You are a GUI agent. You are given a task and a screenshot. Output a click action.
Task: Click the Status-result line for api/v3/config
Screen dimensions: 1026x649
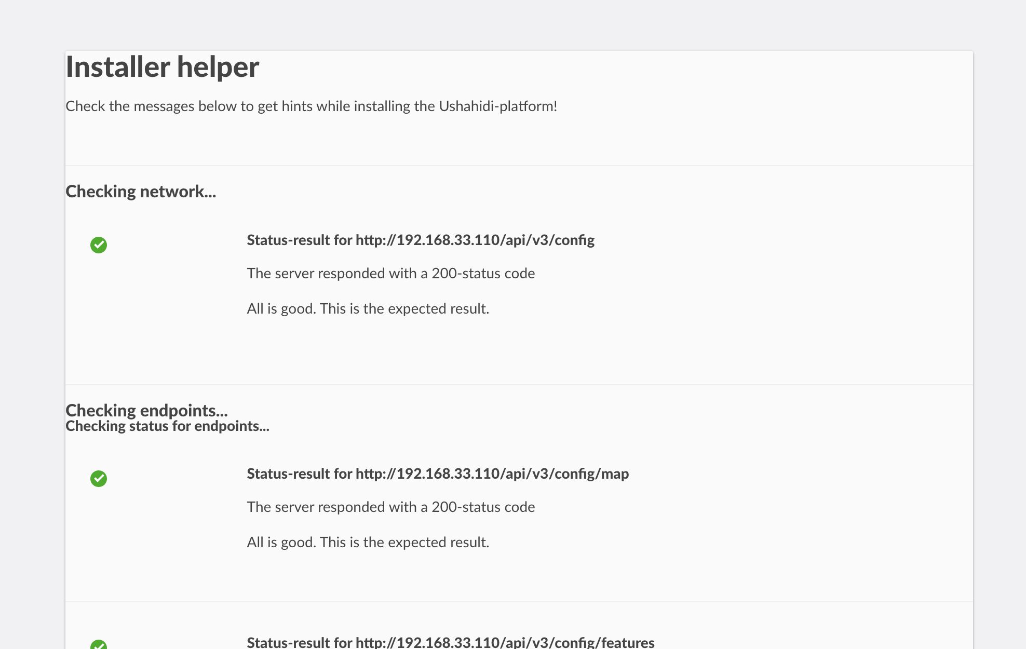tap(421, 240)
